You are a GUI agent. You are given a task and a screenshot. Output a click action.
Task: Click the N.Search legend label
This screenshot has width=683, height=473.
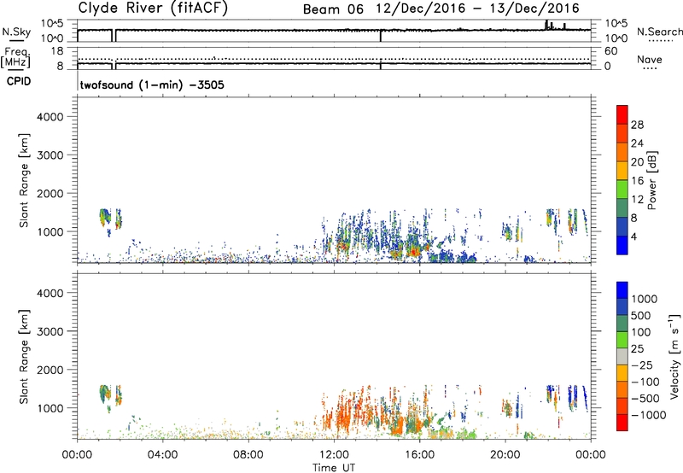click(659, 32)
